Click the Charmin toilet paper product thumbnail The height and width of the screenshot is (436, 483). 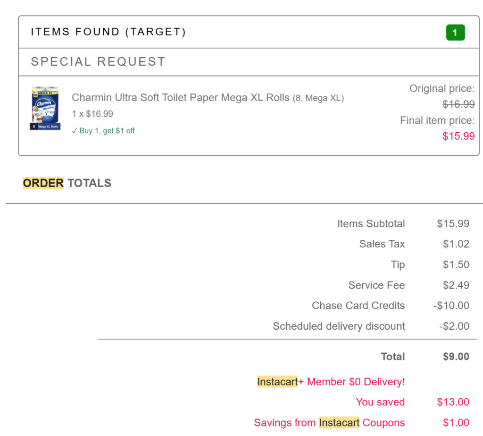45,108
